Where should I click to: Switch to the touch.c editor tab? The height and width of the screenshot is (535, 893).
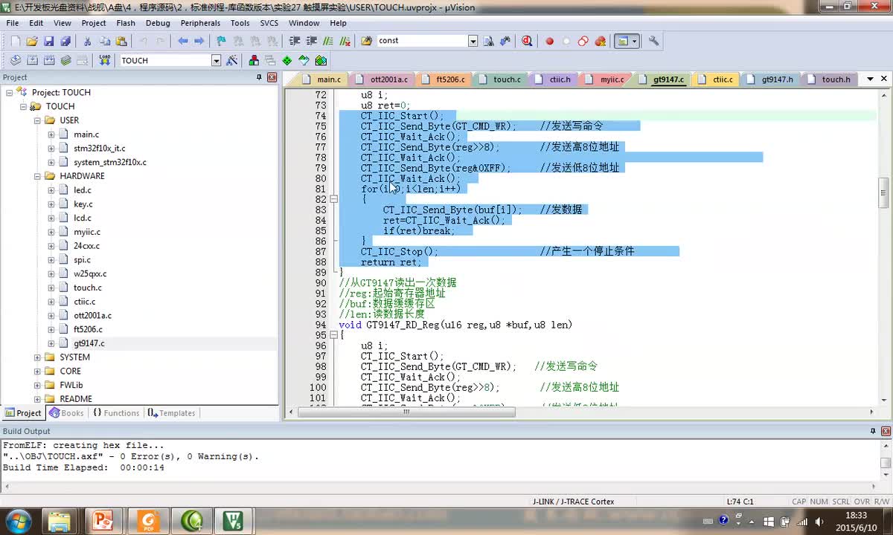pyautogui.click(x=500, y=80)
